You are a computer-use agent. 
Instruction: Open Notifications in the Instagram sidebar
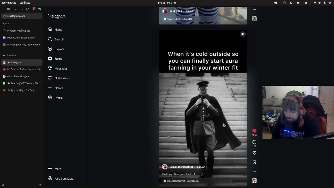62,78
